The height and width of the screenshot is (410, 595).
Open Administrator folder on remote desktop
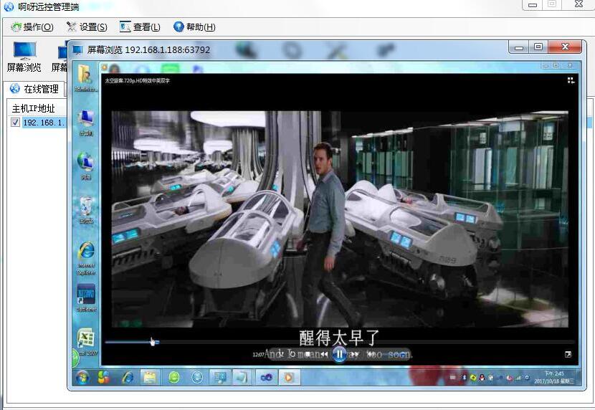tap(86, 79)
